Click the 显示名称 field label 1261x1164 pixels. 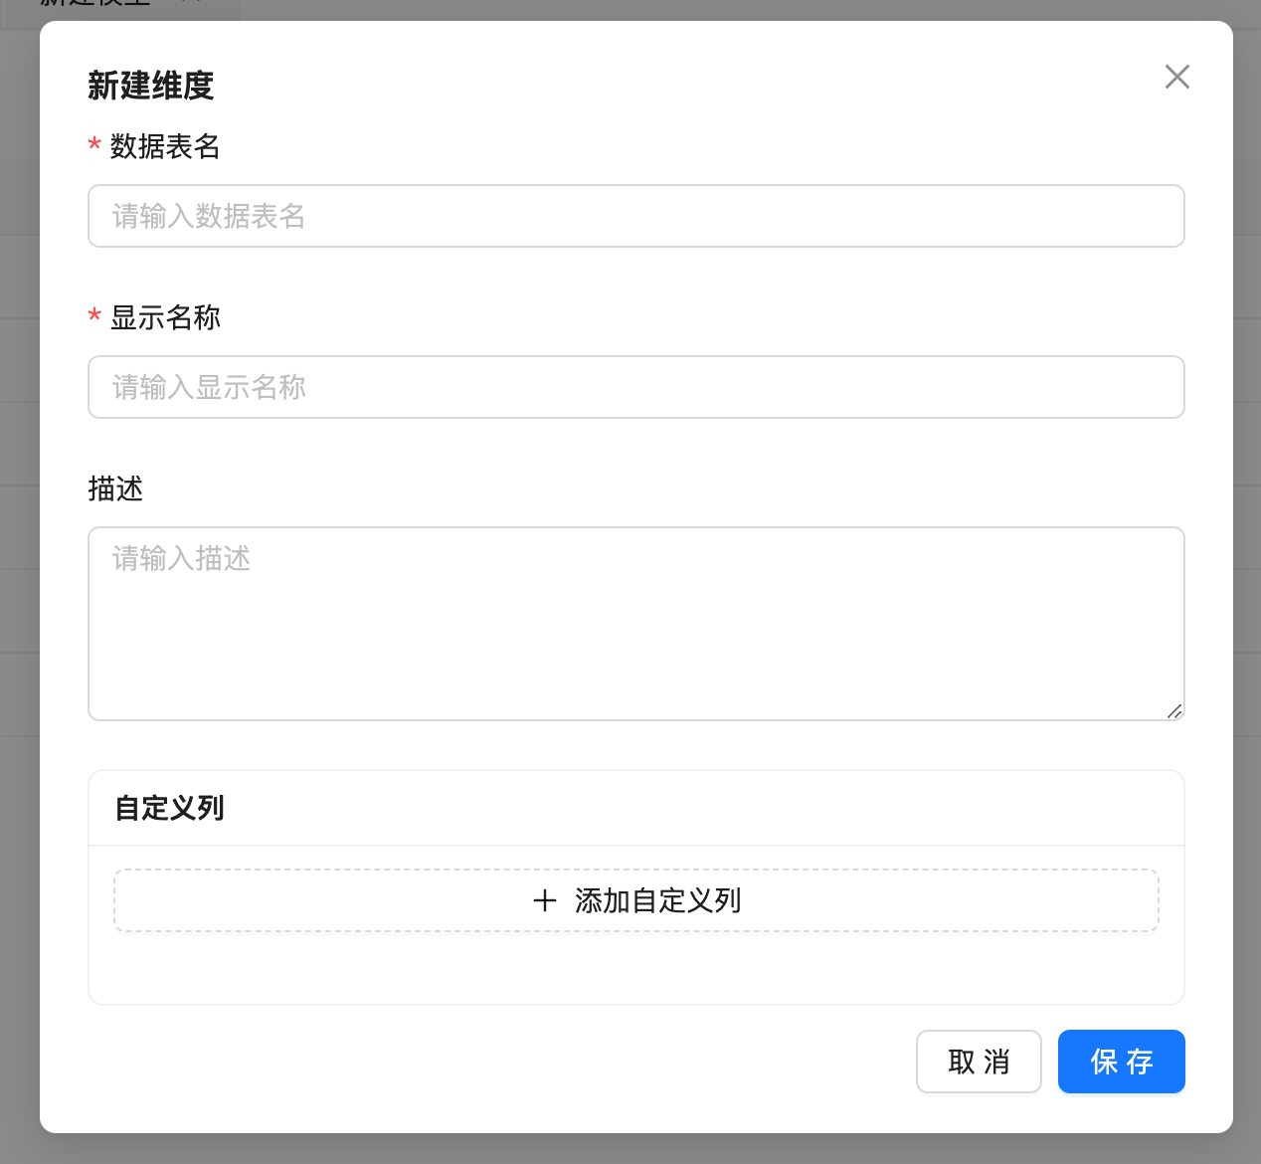point(165,317)
